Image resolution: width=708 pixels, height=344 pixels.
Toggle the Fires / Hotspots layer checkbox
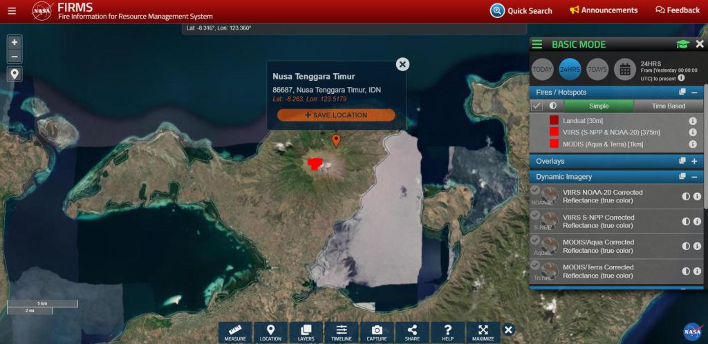pyautogui.click(x=537, y=106)
